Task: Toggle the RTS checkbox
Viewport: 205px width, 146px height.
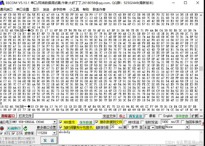Action: [1, 133]
